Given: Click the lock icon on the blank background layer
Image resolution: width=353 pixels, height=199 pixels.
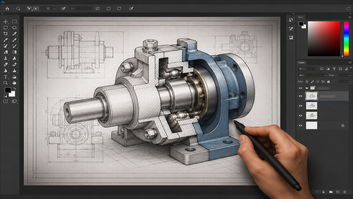Looking at the screenshot, I should coord(343,125).
